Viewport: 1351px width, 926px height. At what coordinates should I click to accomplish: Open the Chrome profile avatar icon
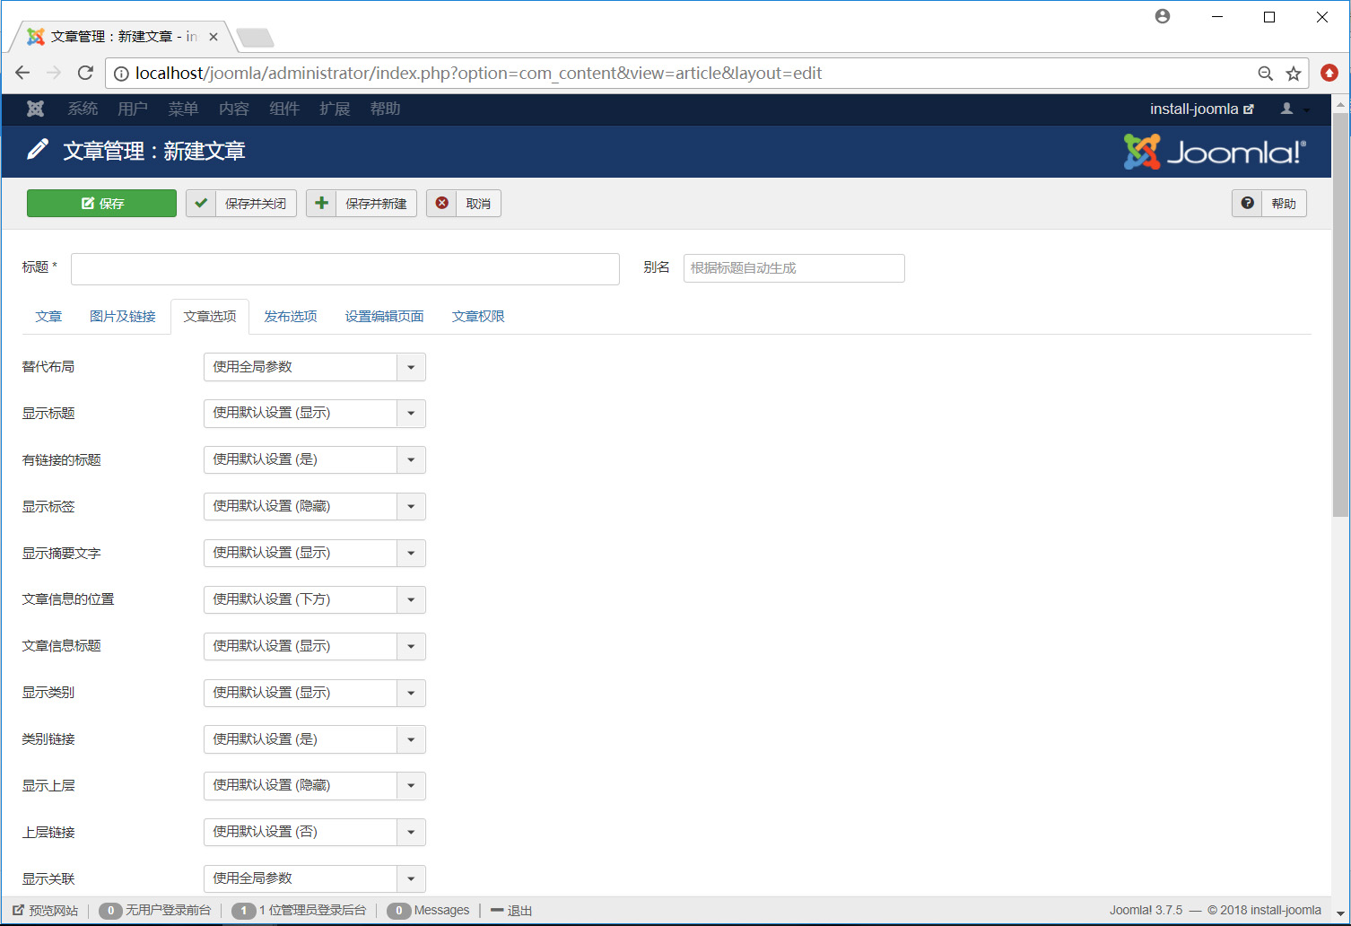1163,16
